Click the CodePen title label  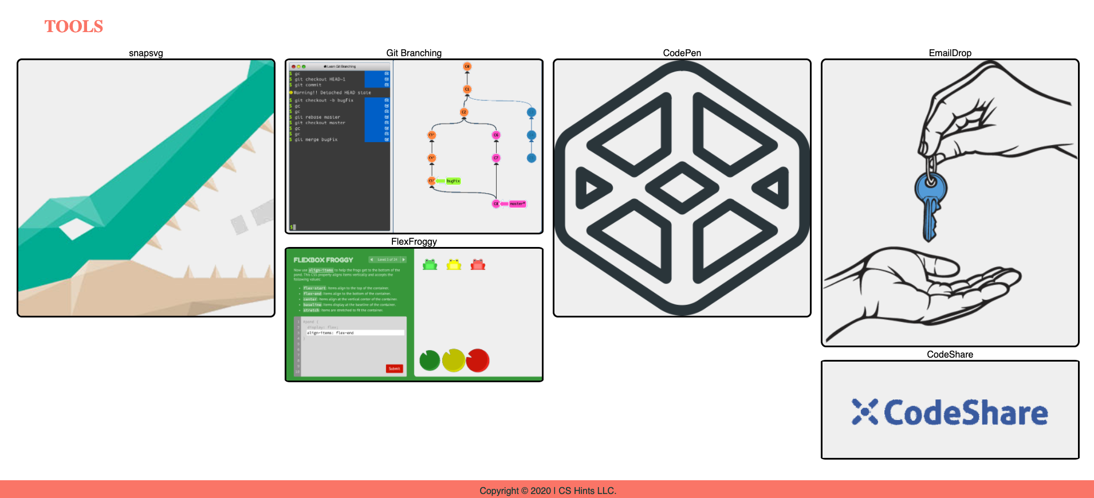[682, 53]
